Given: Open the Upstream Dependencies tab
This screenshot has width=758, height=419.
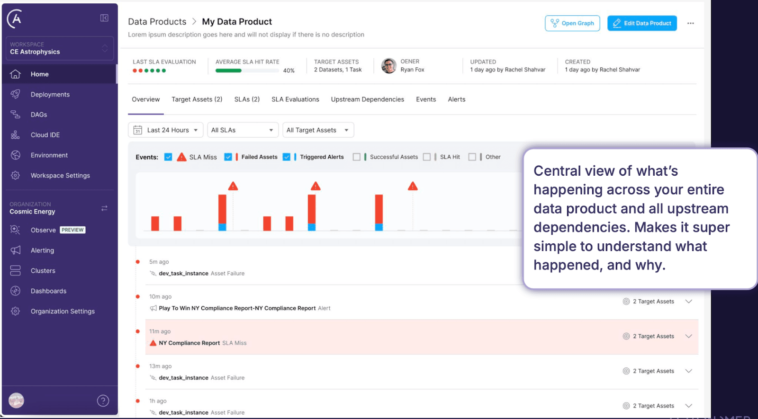Looking at the screenshot, I should point(367,99).
